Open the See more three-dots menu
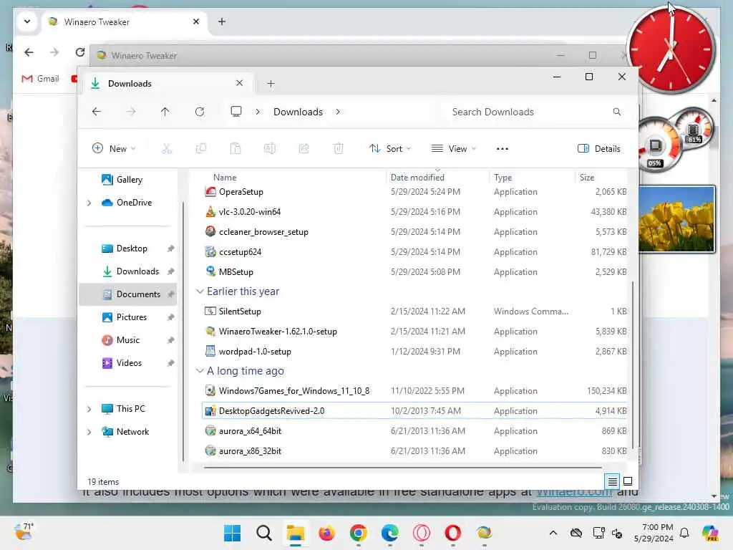 (502, 149)
